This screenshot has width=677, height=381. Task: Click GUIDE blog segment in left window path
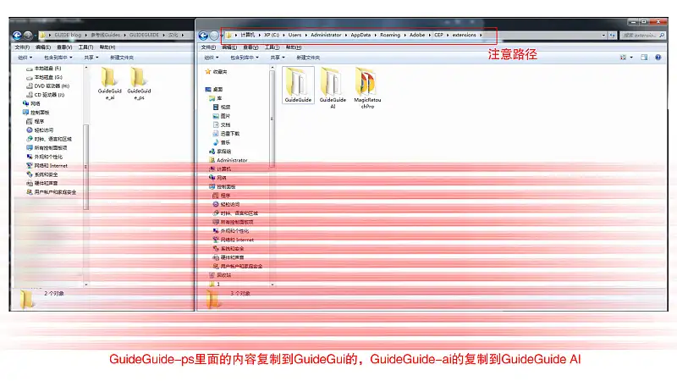coord(68,35)
